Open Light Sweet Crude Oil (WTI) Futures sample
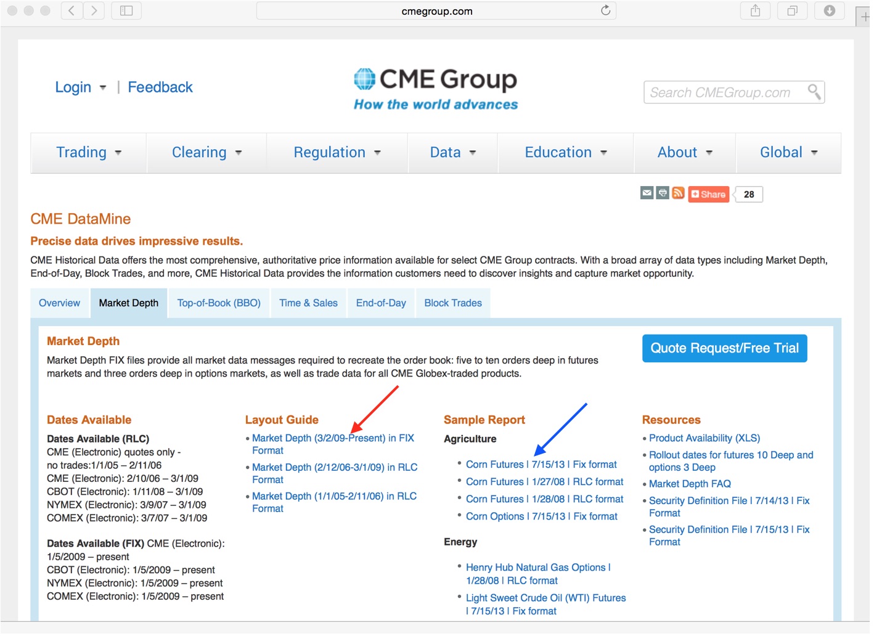The height and width of the screenshot is (636, 874). (x=545, y=605)
